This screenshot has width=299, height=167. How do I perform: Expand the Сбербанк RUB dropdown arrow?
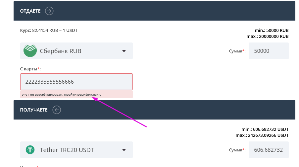pos(124,51)
